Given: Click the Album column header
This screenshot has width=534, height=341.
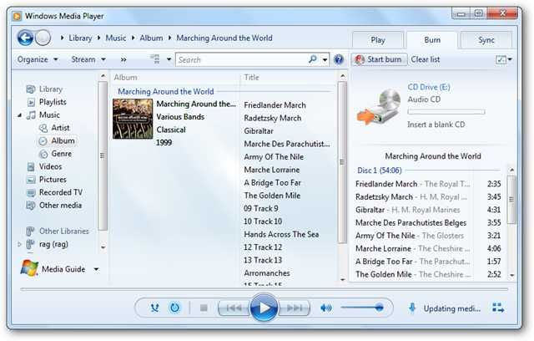Looking at the screenshot, I should (125, 78).
